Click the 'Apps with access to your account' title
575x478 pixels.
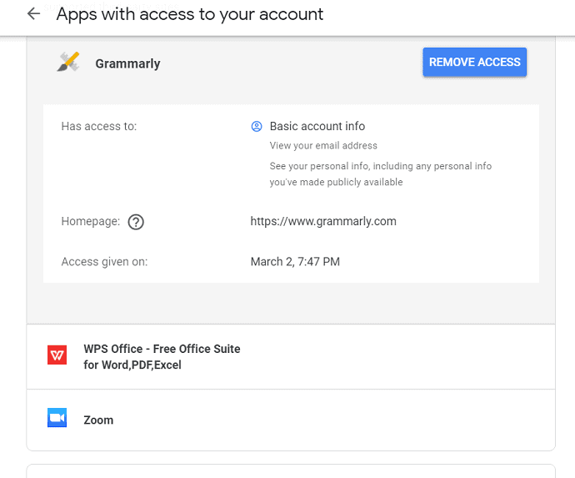(x=190, y=14)
